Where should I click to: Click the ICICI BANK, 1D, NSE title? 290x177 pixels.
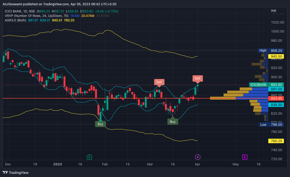click(x=20, y=11)
